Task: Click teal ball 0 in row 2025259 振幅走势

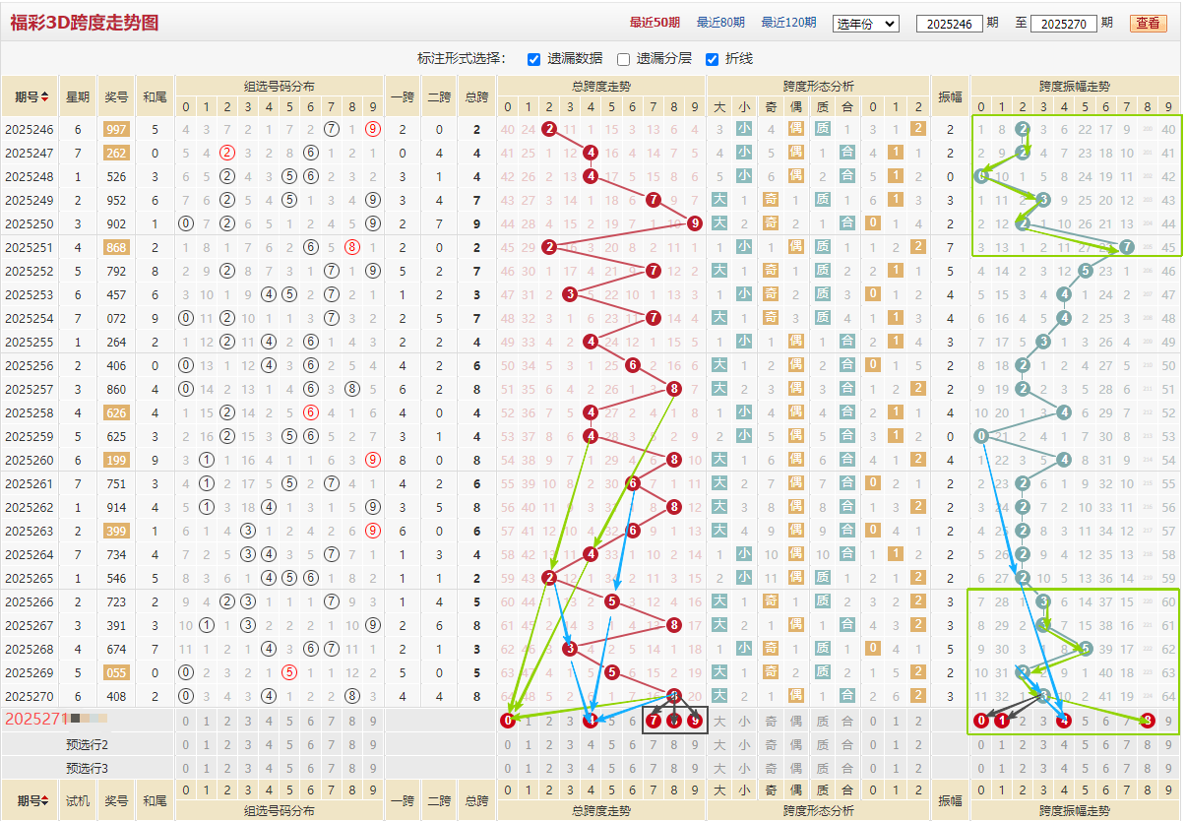Action: pos(981,436)
